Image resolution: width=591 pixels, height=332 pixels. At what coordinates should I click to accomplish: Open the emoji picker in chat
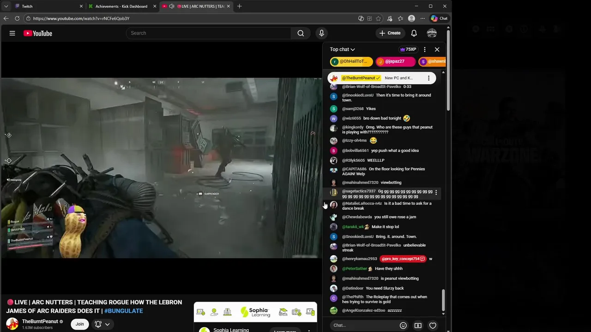pyautogui.click(x=403, y=326)
